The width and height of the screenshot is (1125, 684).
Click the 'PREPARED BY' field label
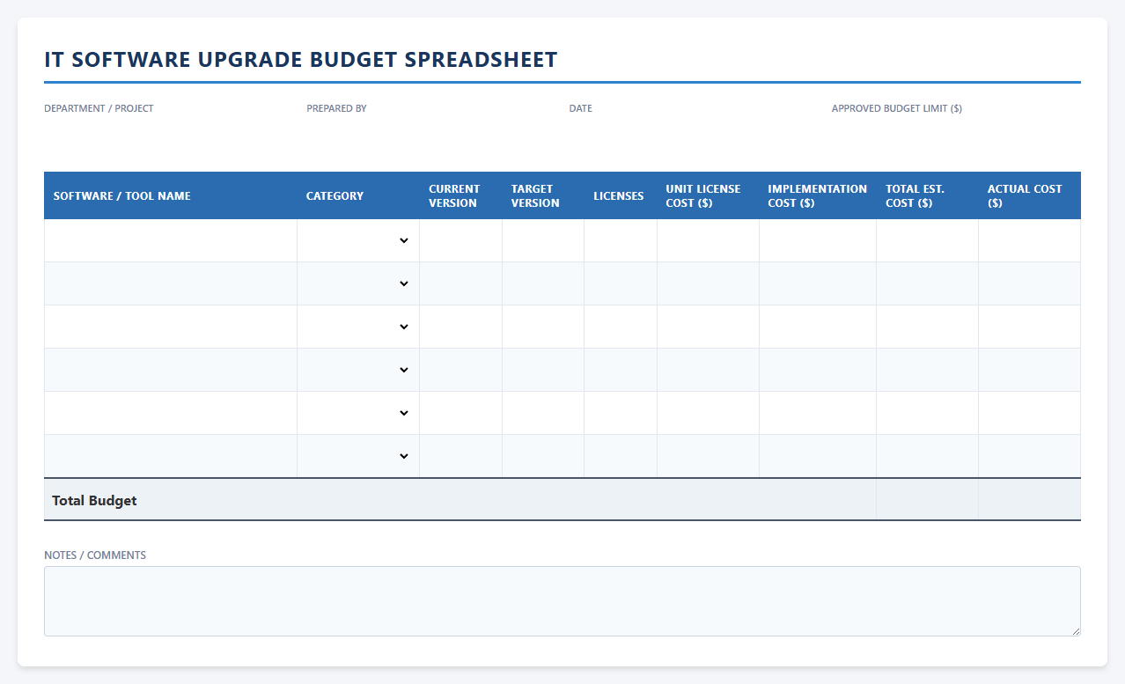pyautogui.click(x=336, y=108)
